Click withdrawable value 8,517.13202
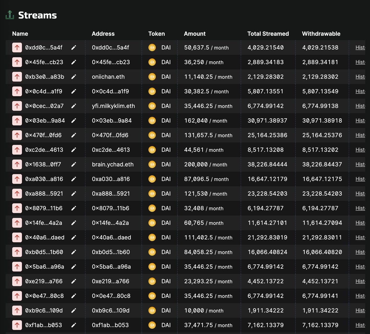Viewport: 370px width, 334px height. [320, 150]
